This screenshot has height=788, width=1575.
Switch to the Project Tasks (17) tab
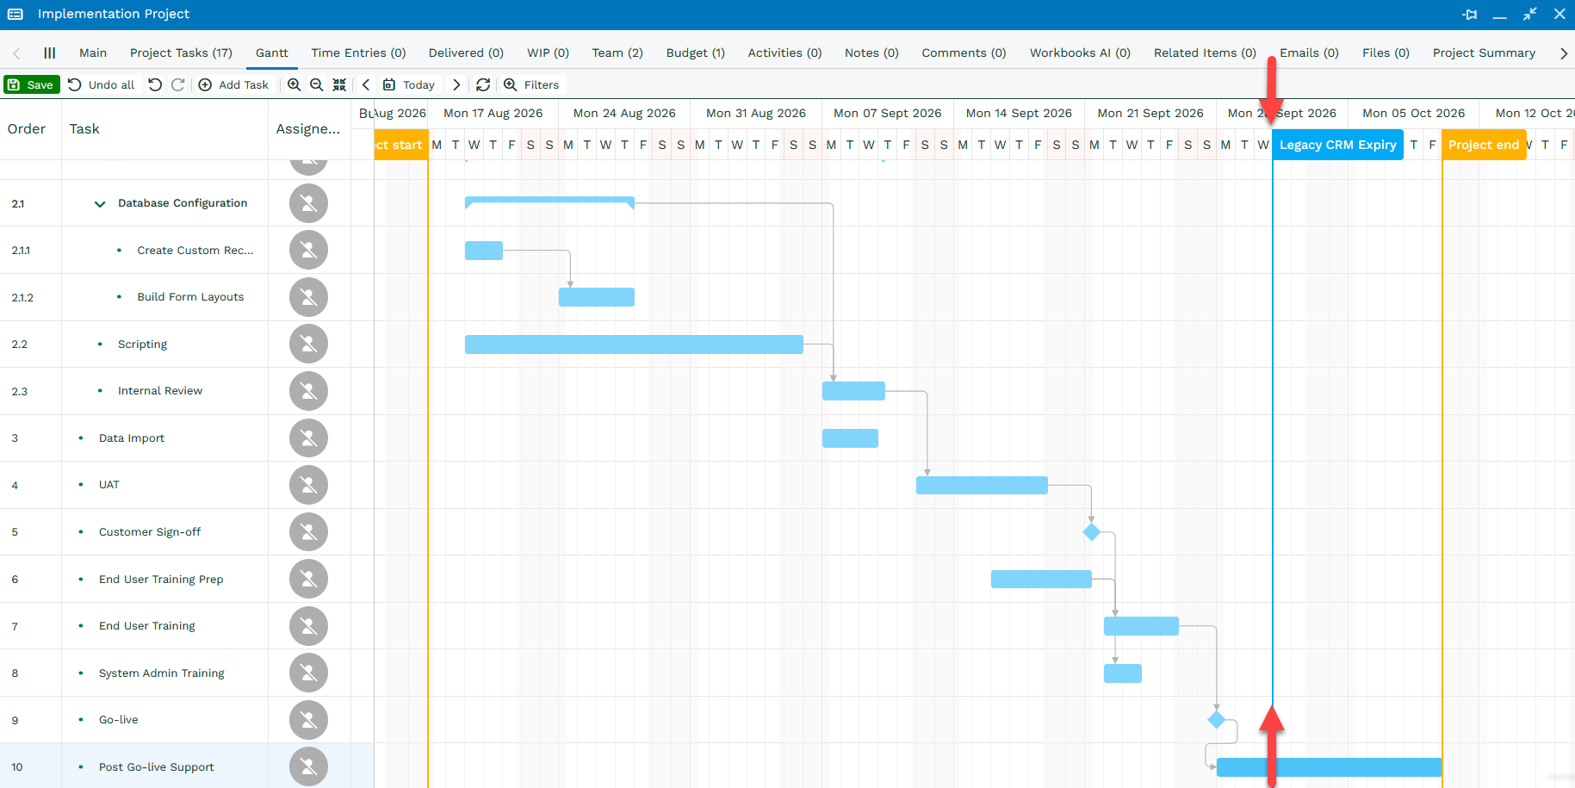tap(181, 53)
